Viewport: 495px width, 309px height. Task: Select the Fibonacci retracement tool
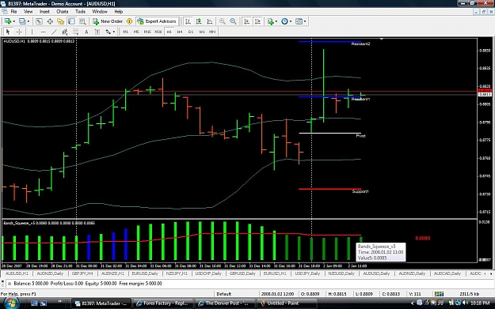coord(76,32)
